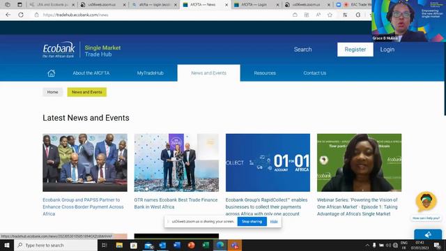Click the webinar speaker thumbnail

(x=360, y=162)
